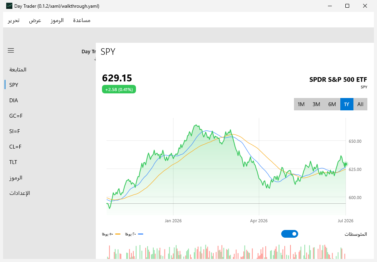
Task: Show the All time chart range
Action: coord(360,104)
